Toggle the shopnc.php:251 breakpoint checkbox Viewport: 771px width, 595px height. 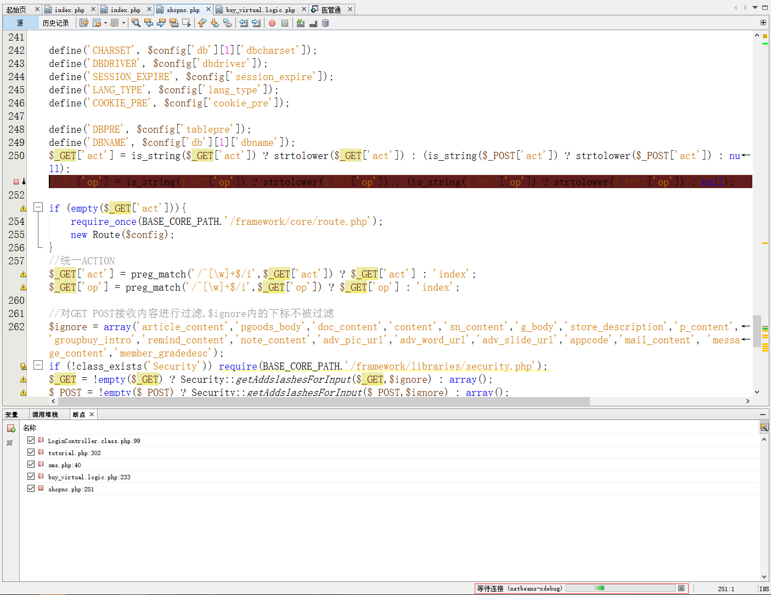click(31, 489)
